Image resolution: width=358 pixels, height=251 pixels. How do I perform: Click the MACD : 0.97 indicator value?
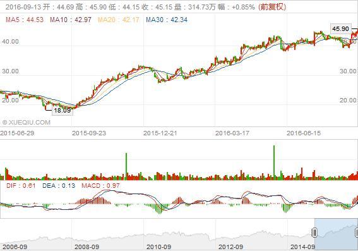pos(100,186)
